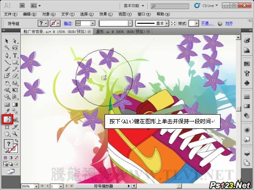Image resolution: width=254 pixels, height=190 pixels.
Task: Open the stroke weight dropdown
Action: (93, 23)
